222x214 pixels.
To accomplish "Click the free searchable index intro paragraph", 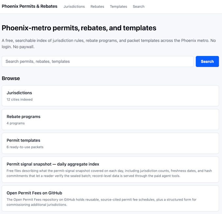I will coord(109,44).
